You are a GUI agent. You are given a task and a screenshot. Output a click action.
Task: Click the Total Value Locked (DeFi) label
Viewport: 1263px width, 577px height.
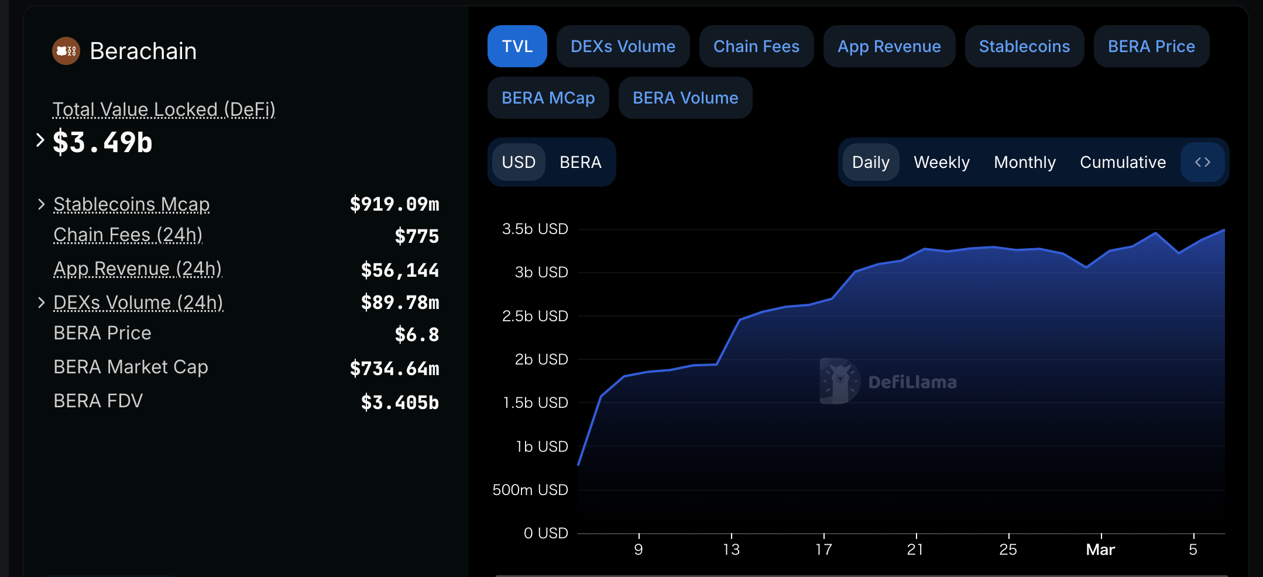pyautogui.click(x=164, y=109)
